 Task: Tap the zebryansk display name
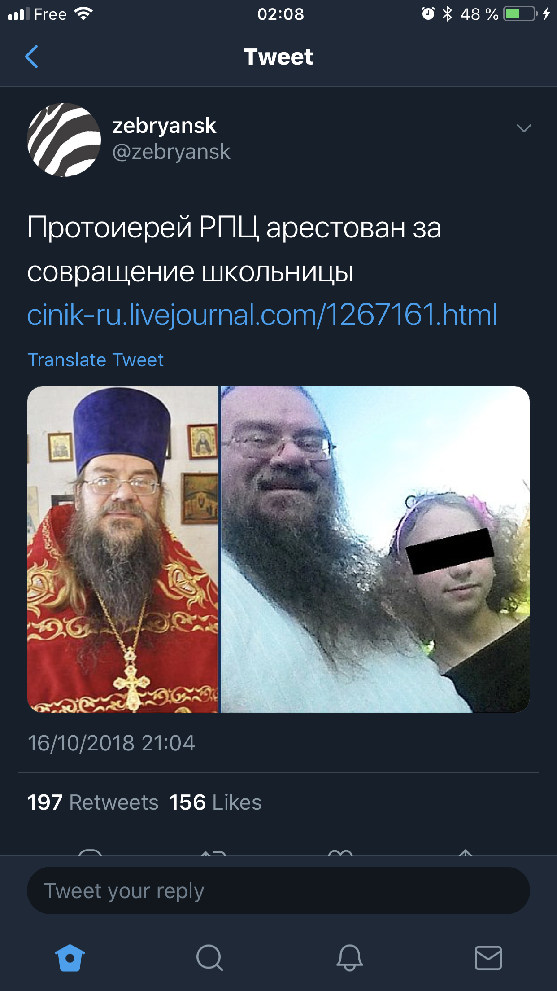(164, 126)
